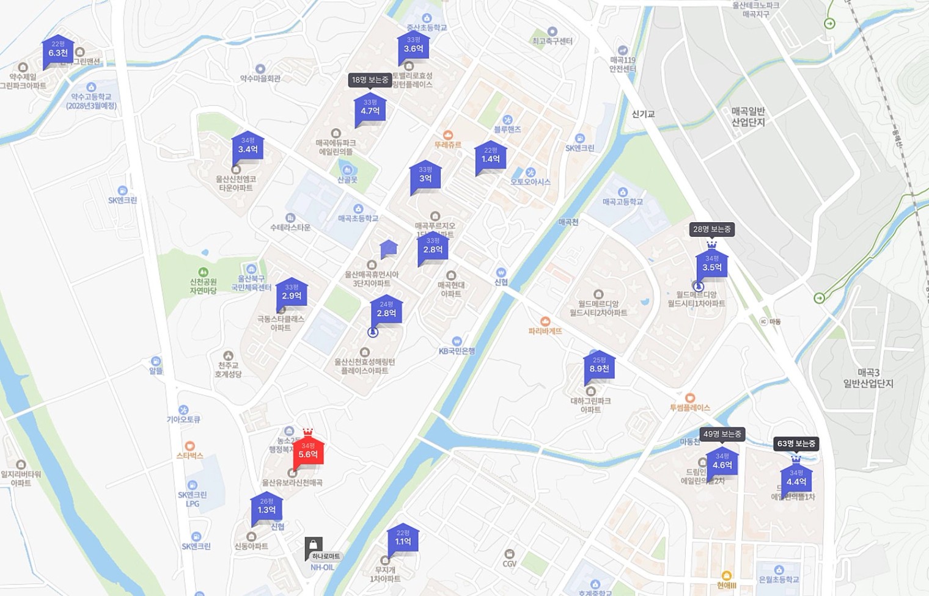Click the 49명 보는중 viewer badge

click(722, 434)
